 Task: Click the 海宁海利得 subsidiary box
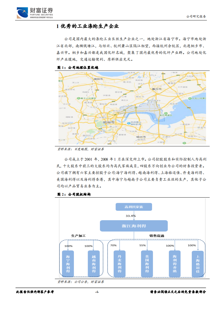point(68,264)
